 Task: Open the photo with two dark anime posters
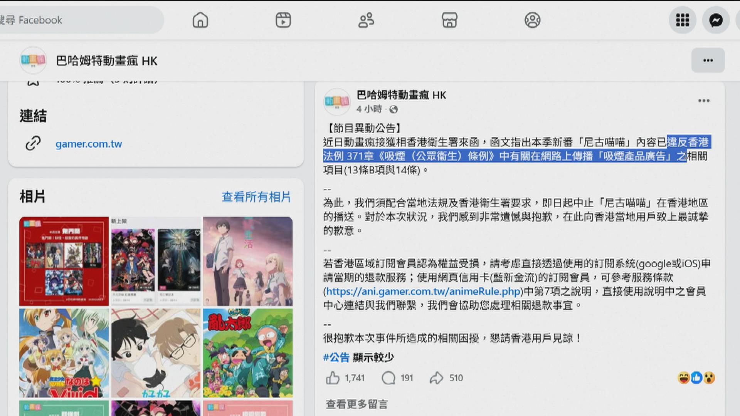(156, 261)
